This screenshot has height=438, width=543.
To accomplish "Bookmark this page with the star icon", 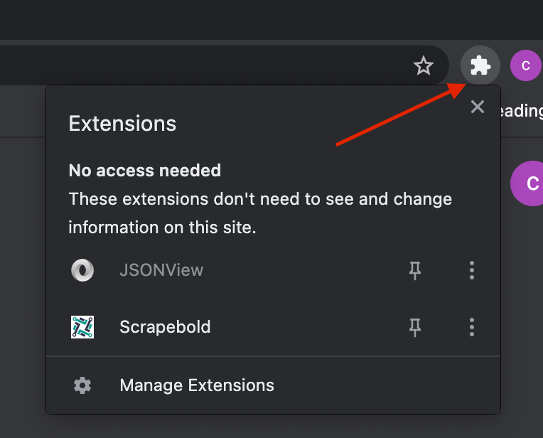I will click(x=423, y=65).
